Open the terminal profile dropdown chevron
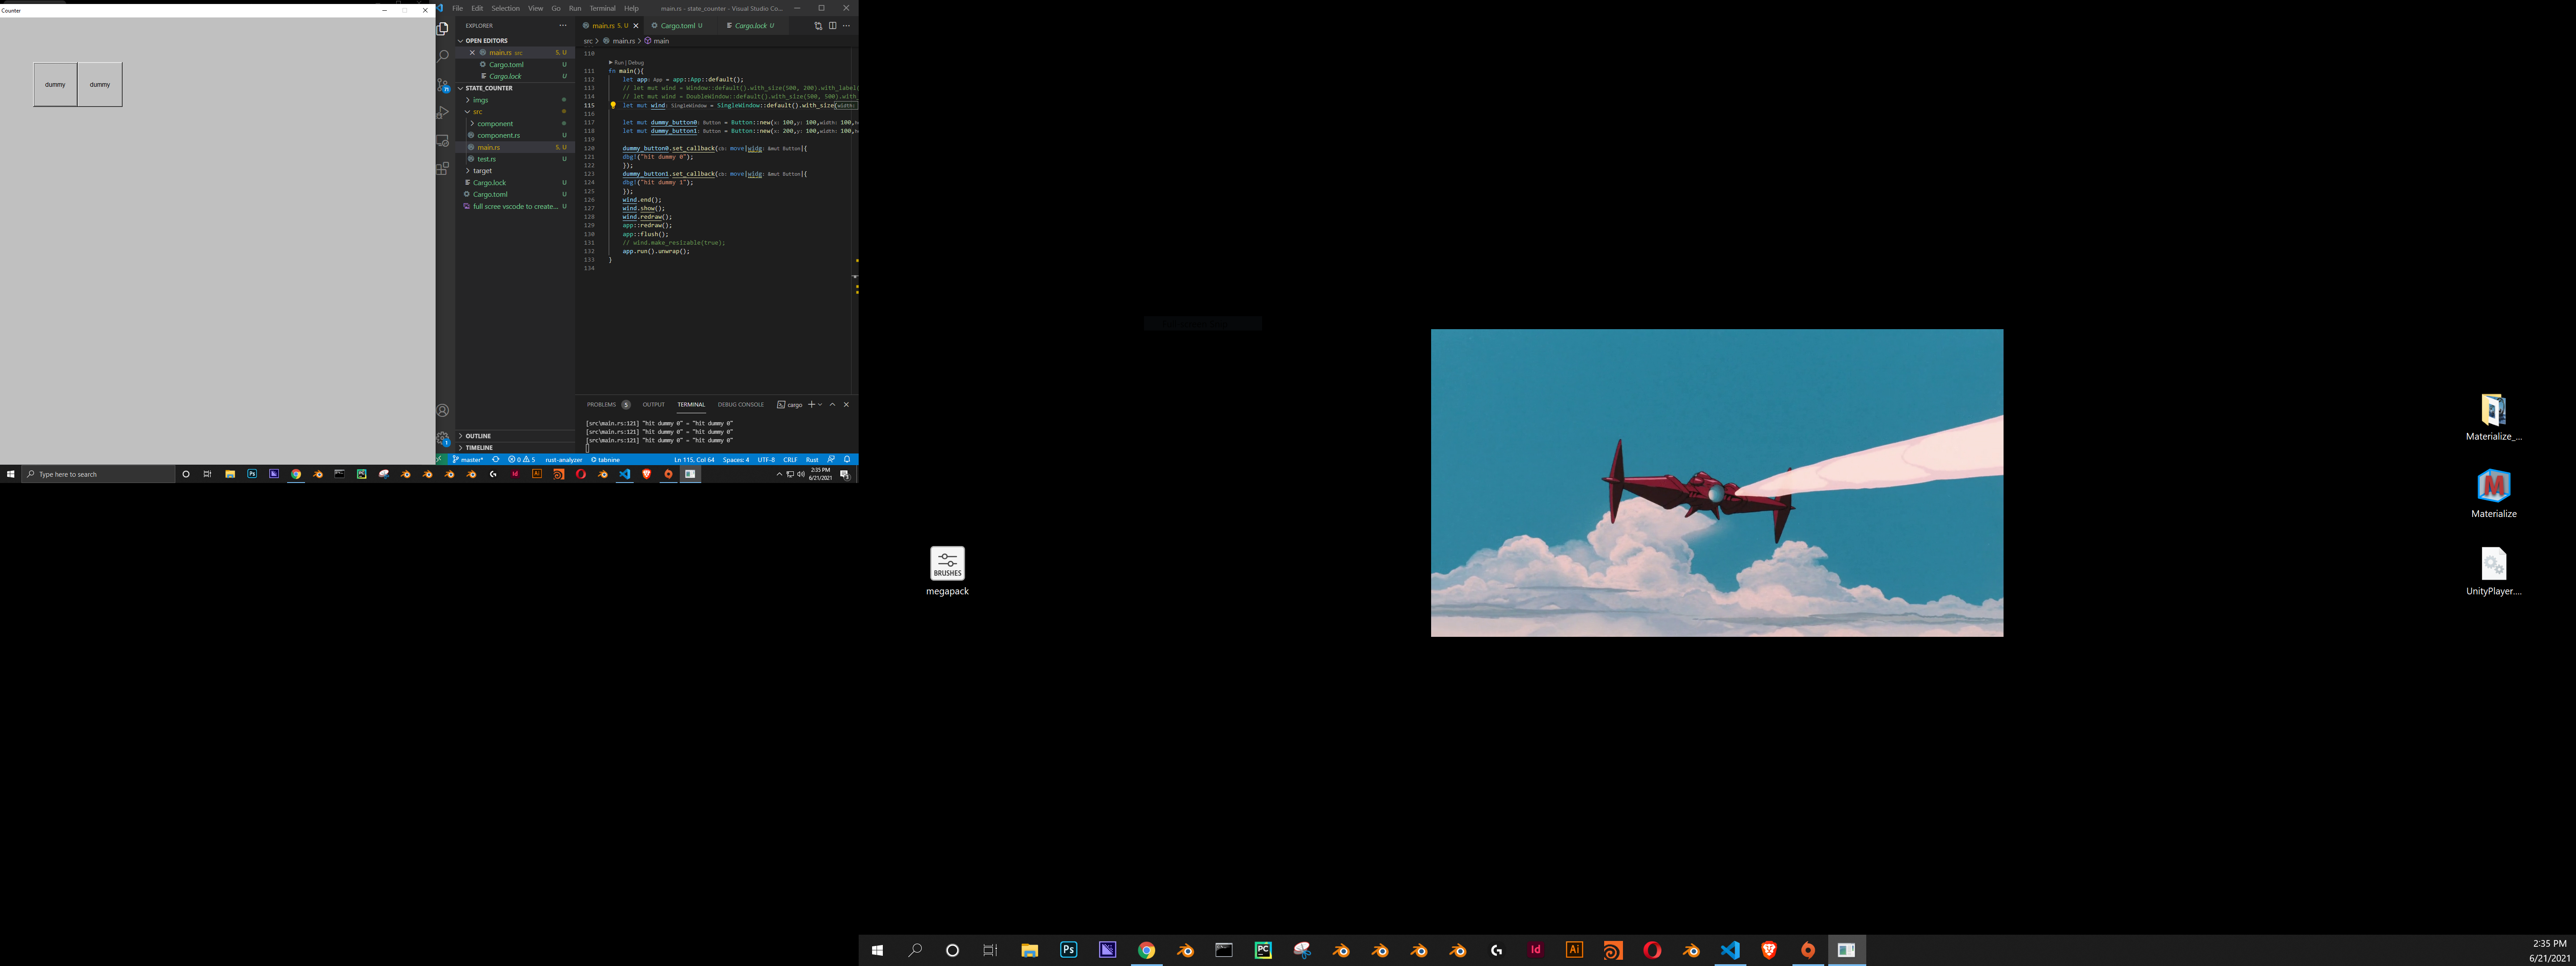 pos(820,404)
